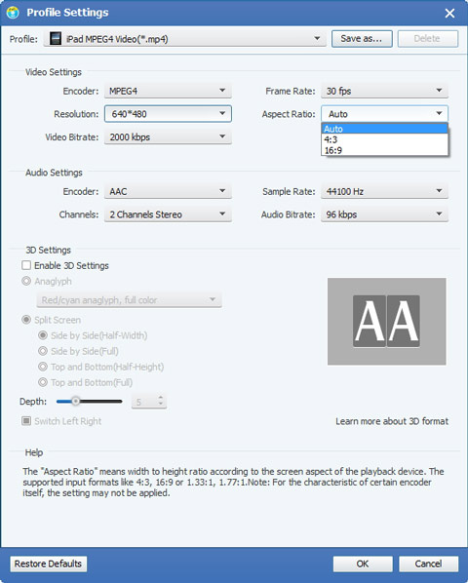
Task: Click the AA 3D preview thumbnail
Action: coord(387,322)
